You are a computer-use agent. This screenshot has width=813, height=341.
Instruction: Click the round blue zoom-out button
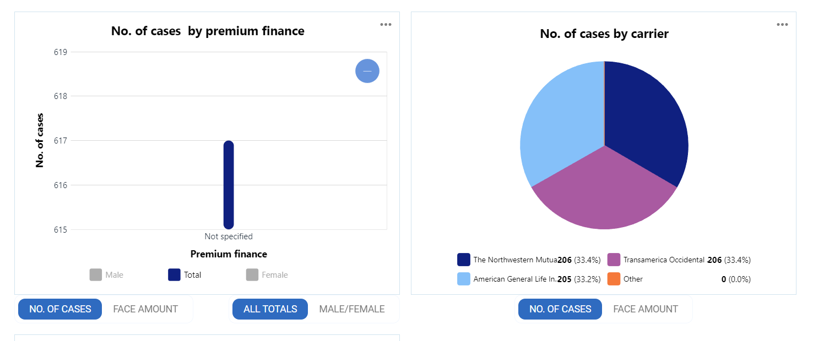[367, 71]
